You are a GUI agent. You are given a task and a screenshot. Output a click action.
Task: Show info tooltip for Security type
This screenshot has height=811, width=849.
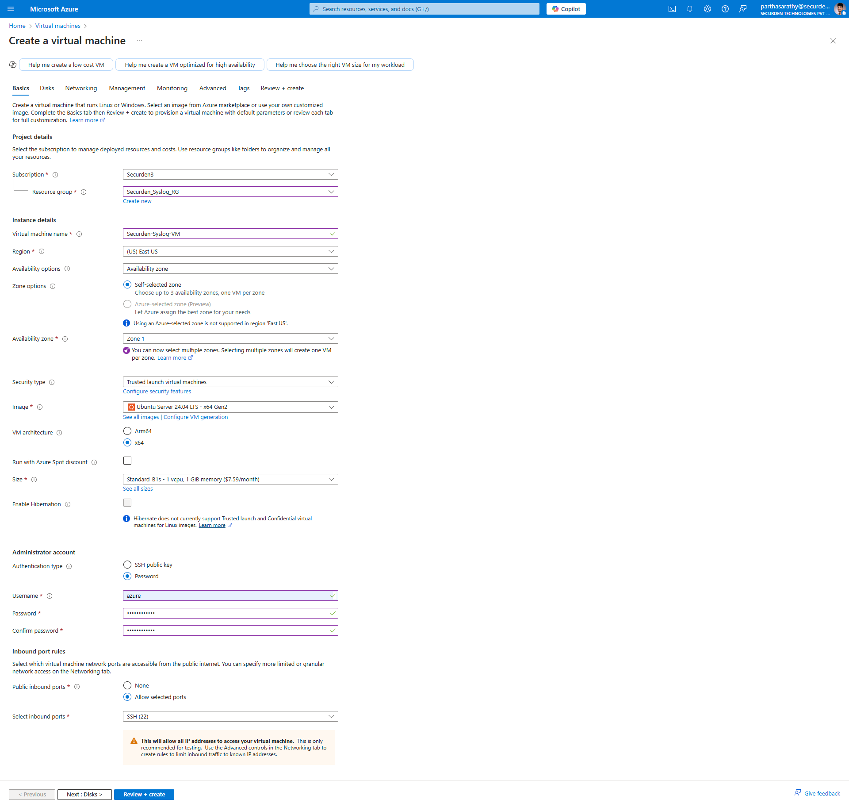pos(52,382)
